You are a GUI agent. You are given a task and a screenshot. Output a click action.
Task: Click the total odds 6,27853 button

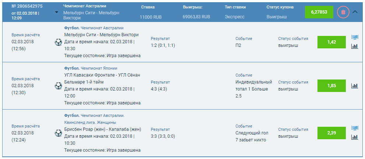[319, 12]
